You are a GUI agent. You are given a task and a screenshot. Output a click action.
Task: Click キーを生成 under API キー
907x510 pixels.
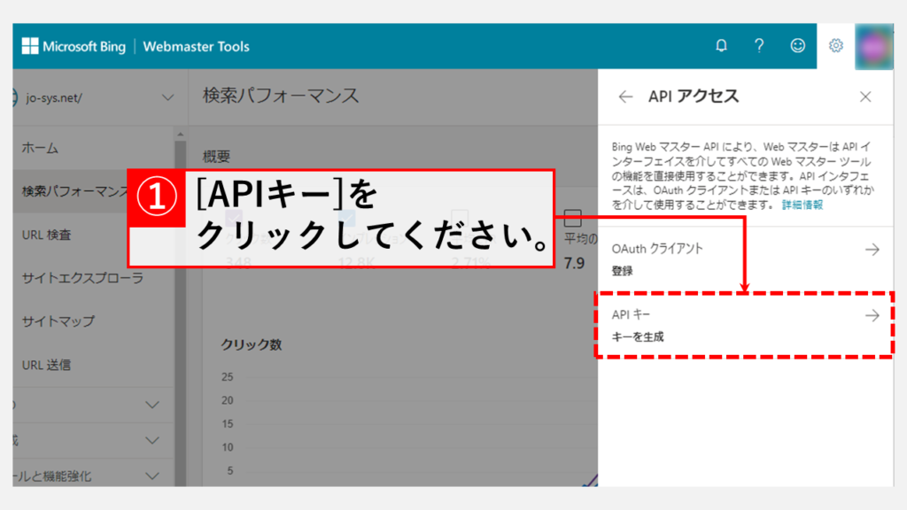[x=638, y=336]
